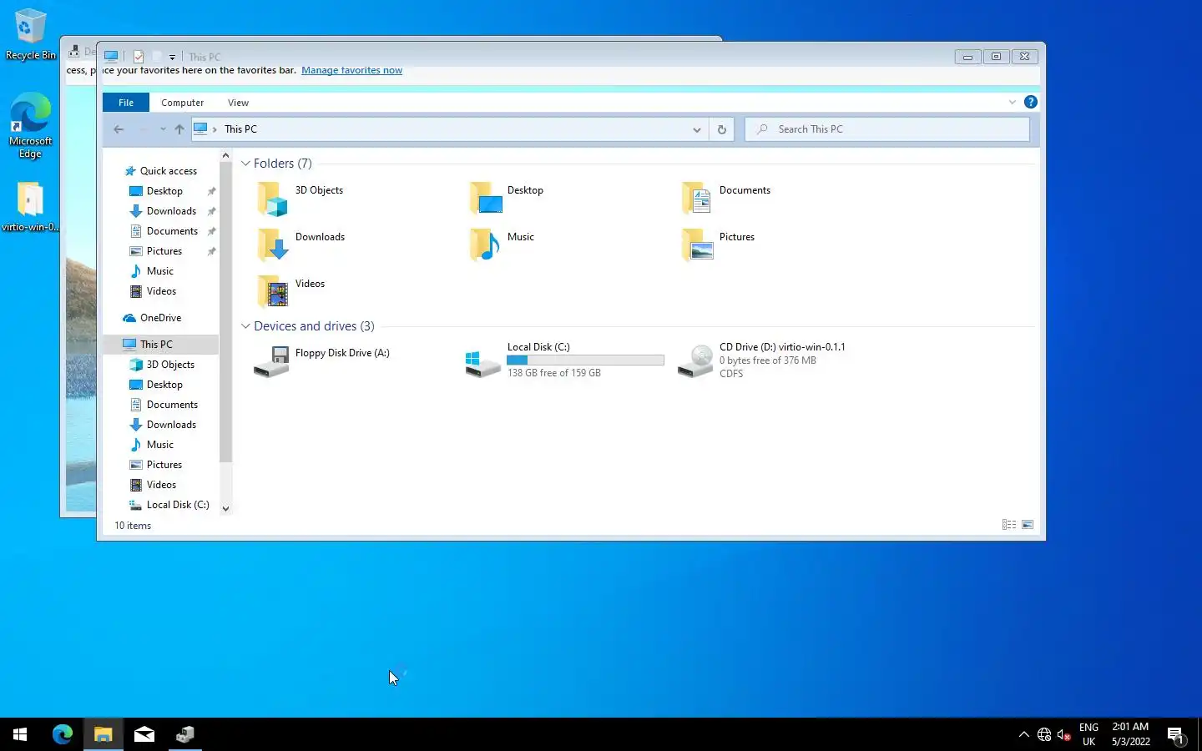Screen dimensions: 1202x751
Task: Select OneDrive in navigation pane
Action: click(x=152, y=318)
